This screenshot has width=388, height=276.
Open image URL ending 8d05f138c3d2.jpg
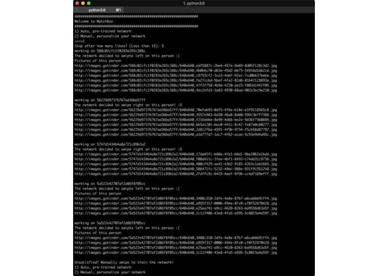point(176,65)
